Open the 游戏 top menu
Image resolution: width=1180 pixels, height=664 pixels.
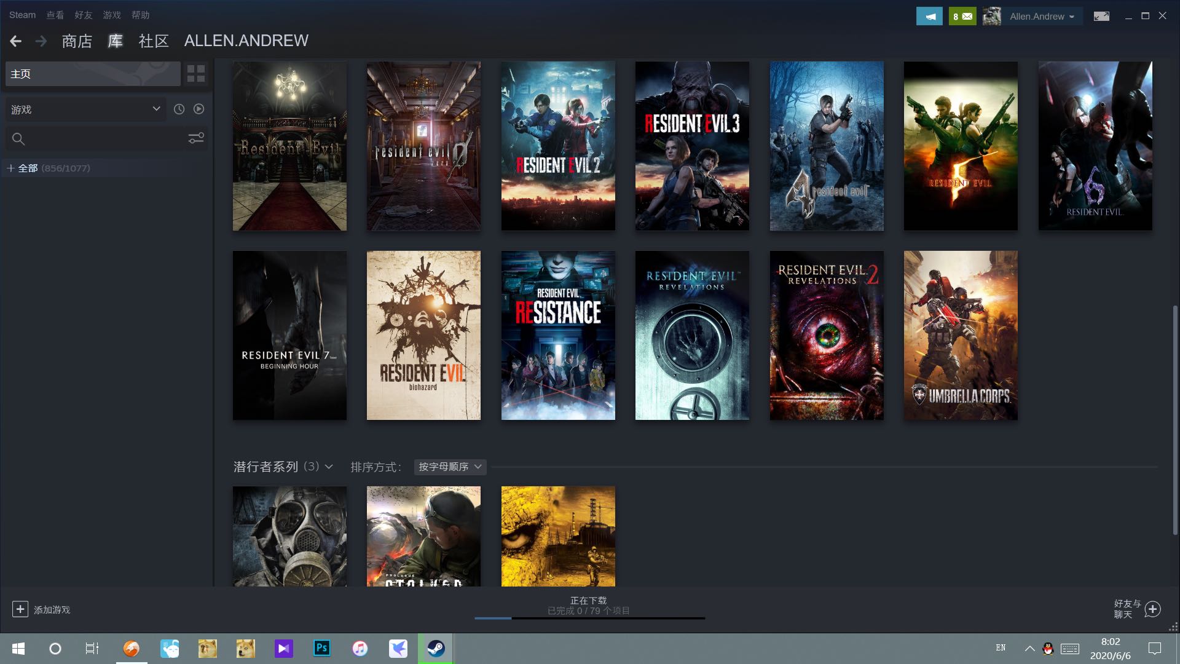(112, 15)
